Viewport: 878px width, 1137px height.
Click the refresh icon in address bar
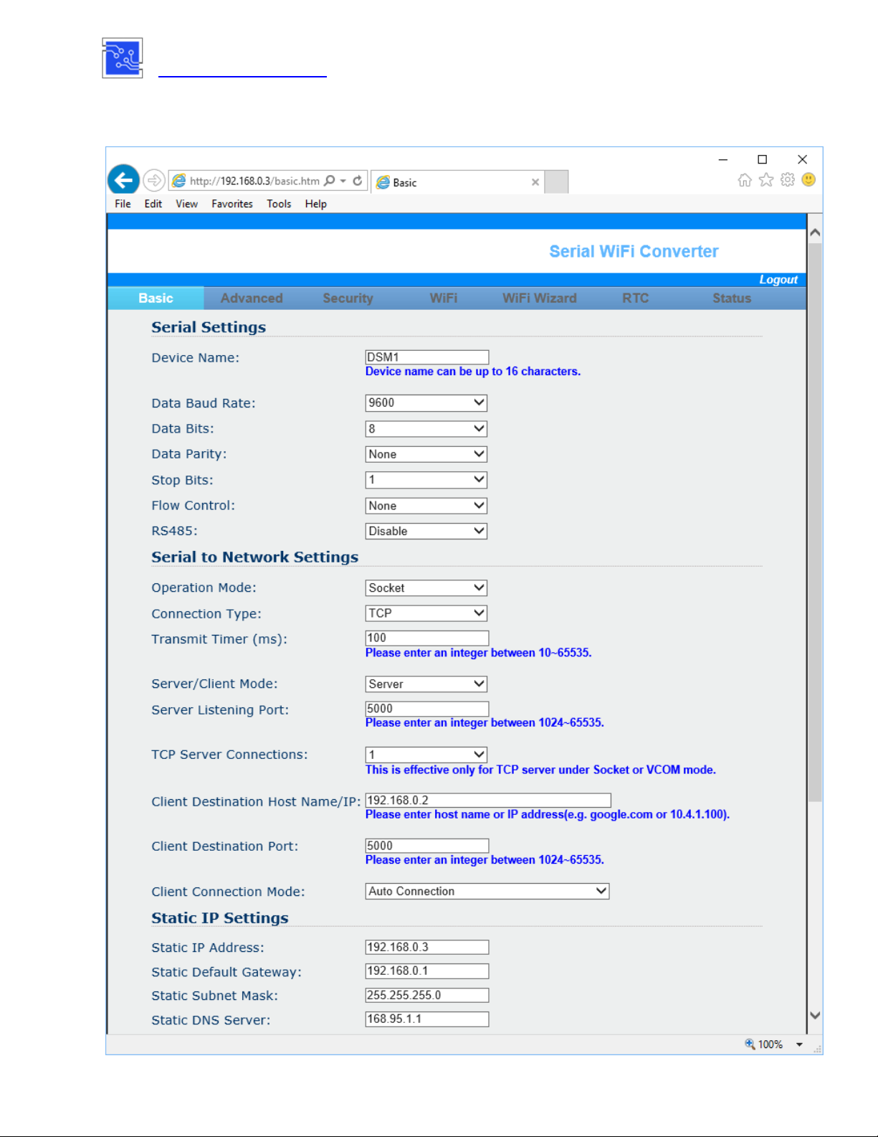click(x=357, y=181)
